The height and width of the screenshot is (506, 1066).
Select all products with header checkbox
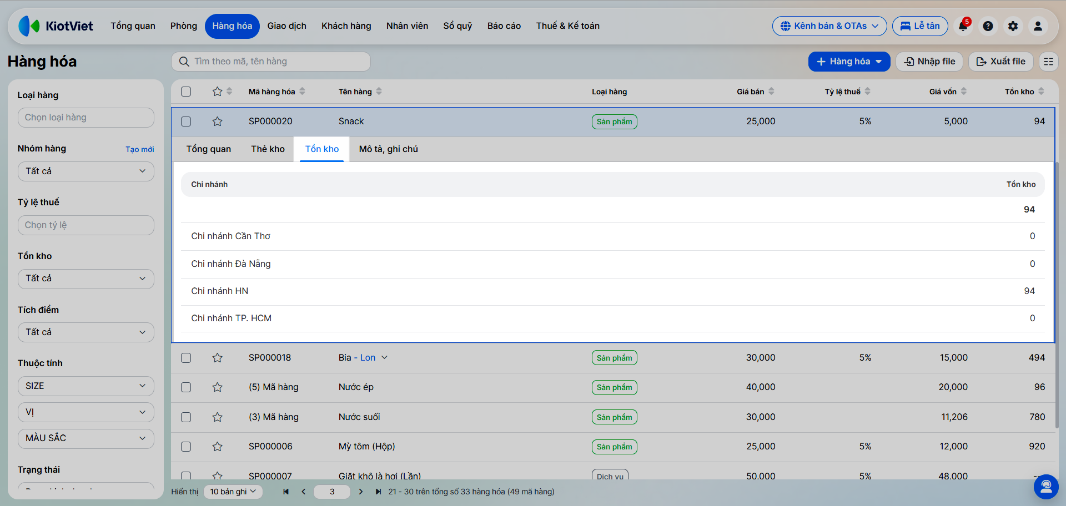[186, 92]
